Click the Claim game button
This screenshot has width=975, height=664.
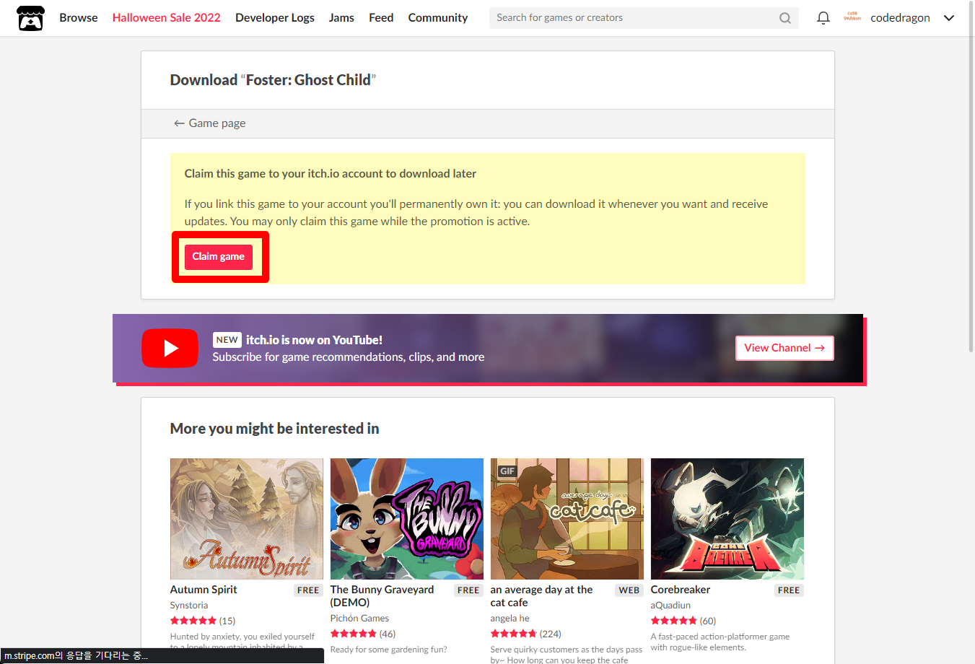[x=218, y=257]
